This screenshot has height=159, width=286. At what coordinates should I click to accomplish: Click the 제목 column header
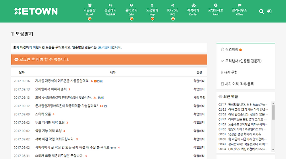112,72
